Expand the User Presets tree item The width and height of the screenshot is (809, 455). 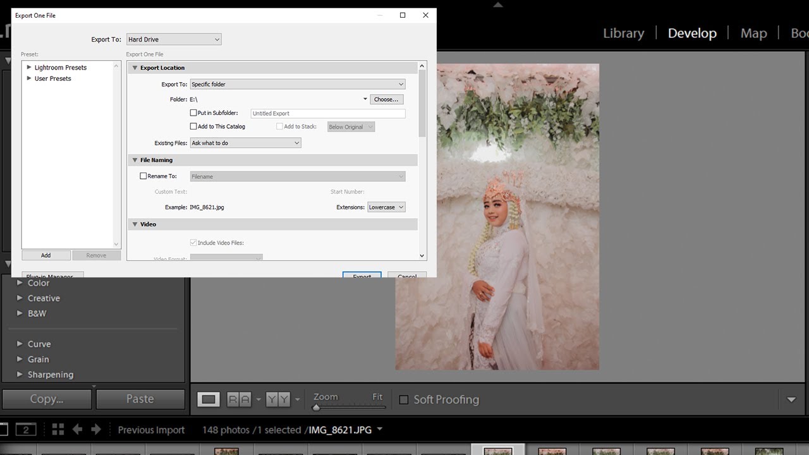pos(29,78)
